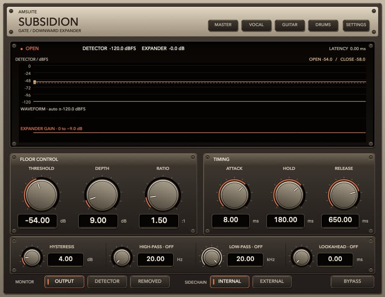Click the BYPASS button
The image size is (385, 297).
(352, 282)
